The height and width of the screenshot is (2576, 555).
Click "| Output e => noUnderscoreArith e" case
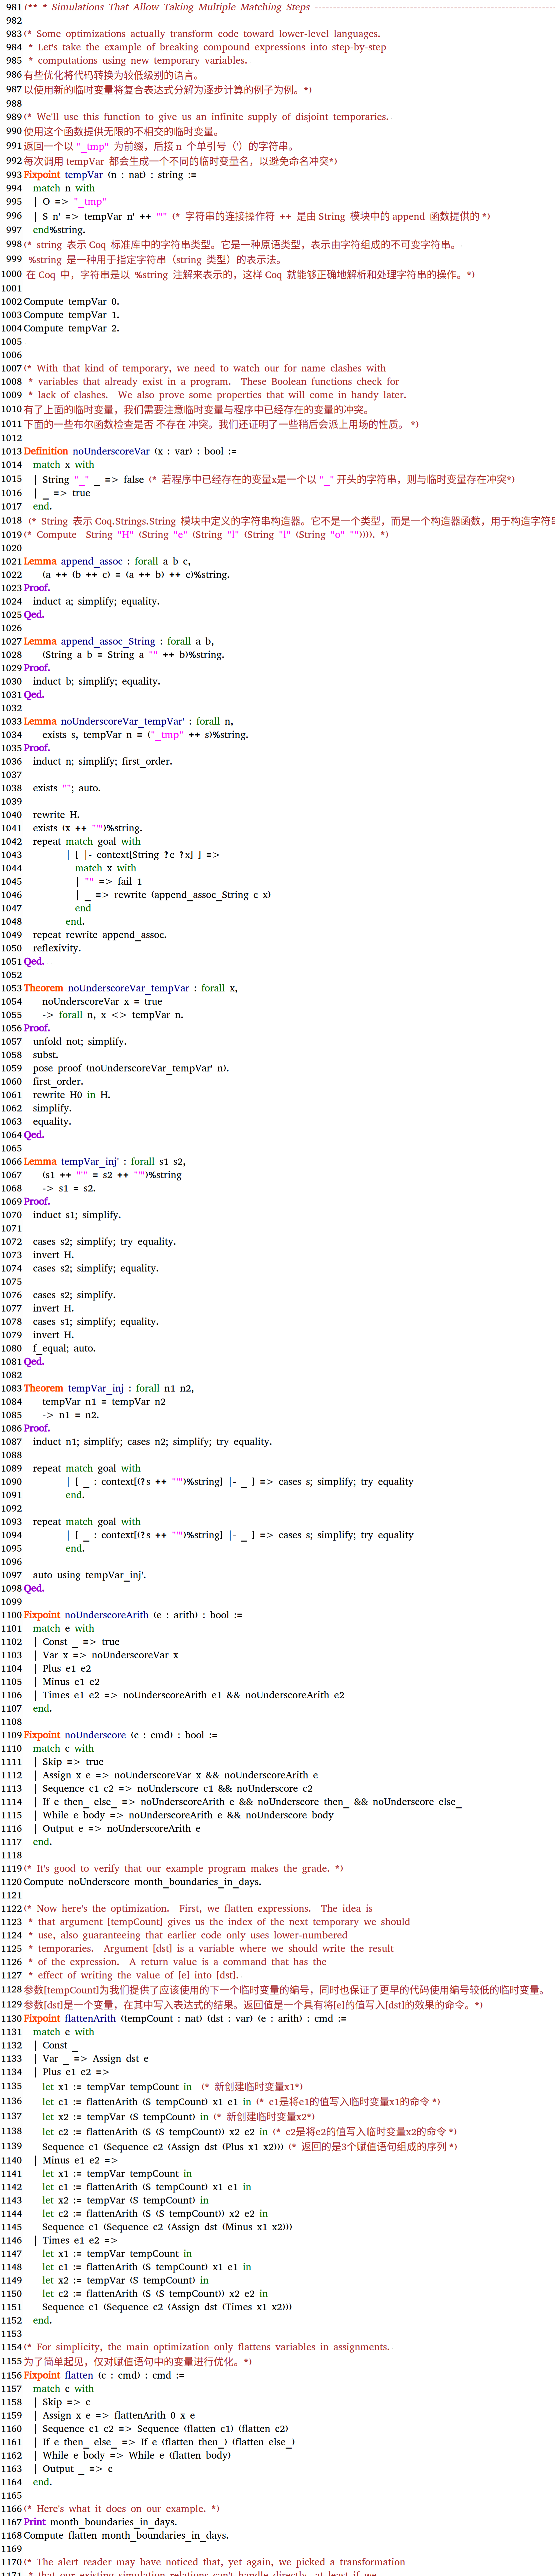pyautogui.click(x=117, y=1828)
